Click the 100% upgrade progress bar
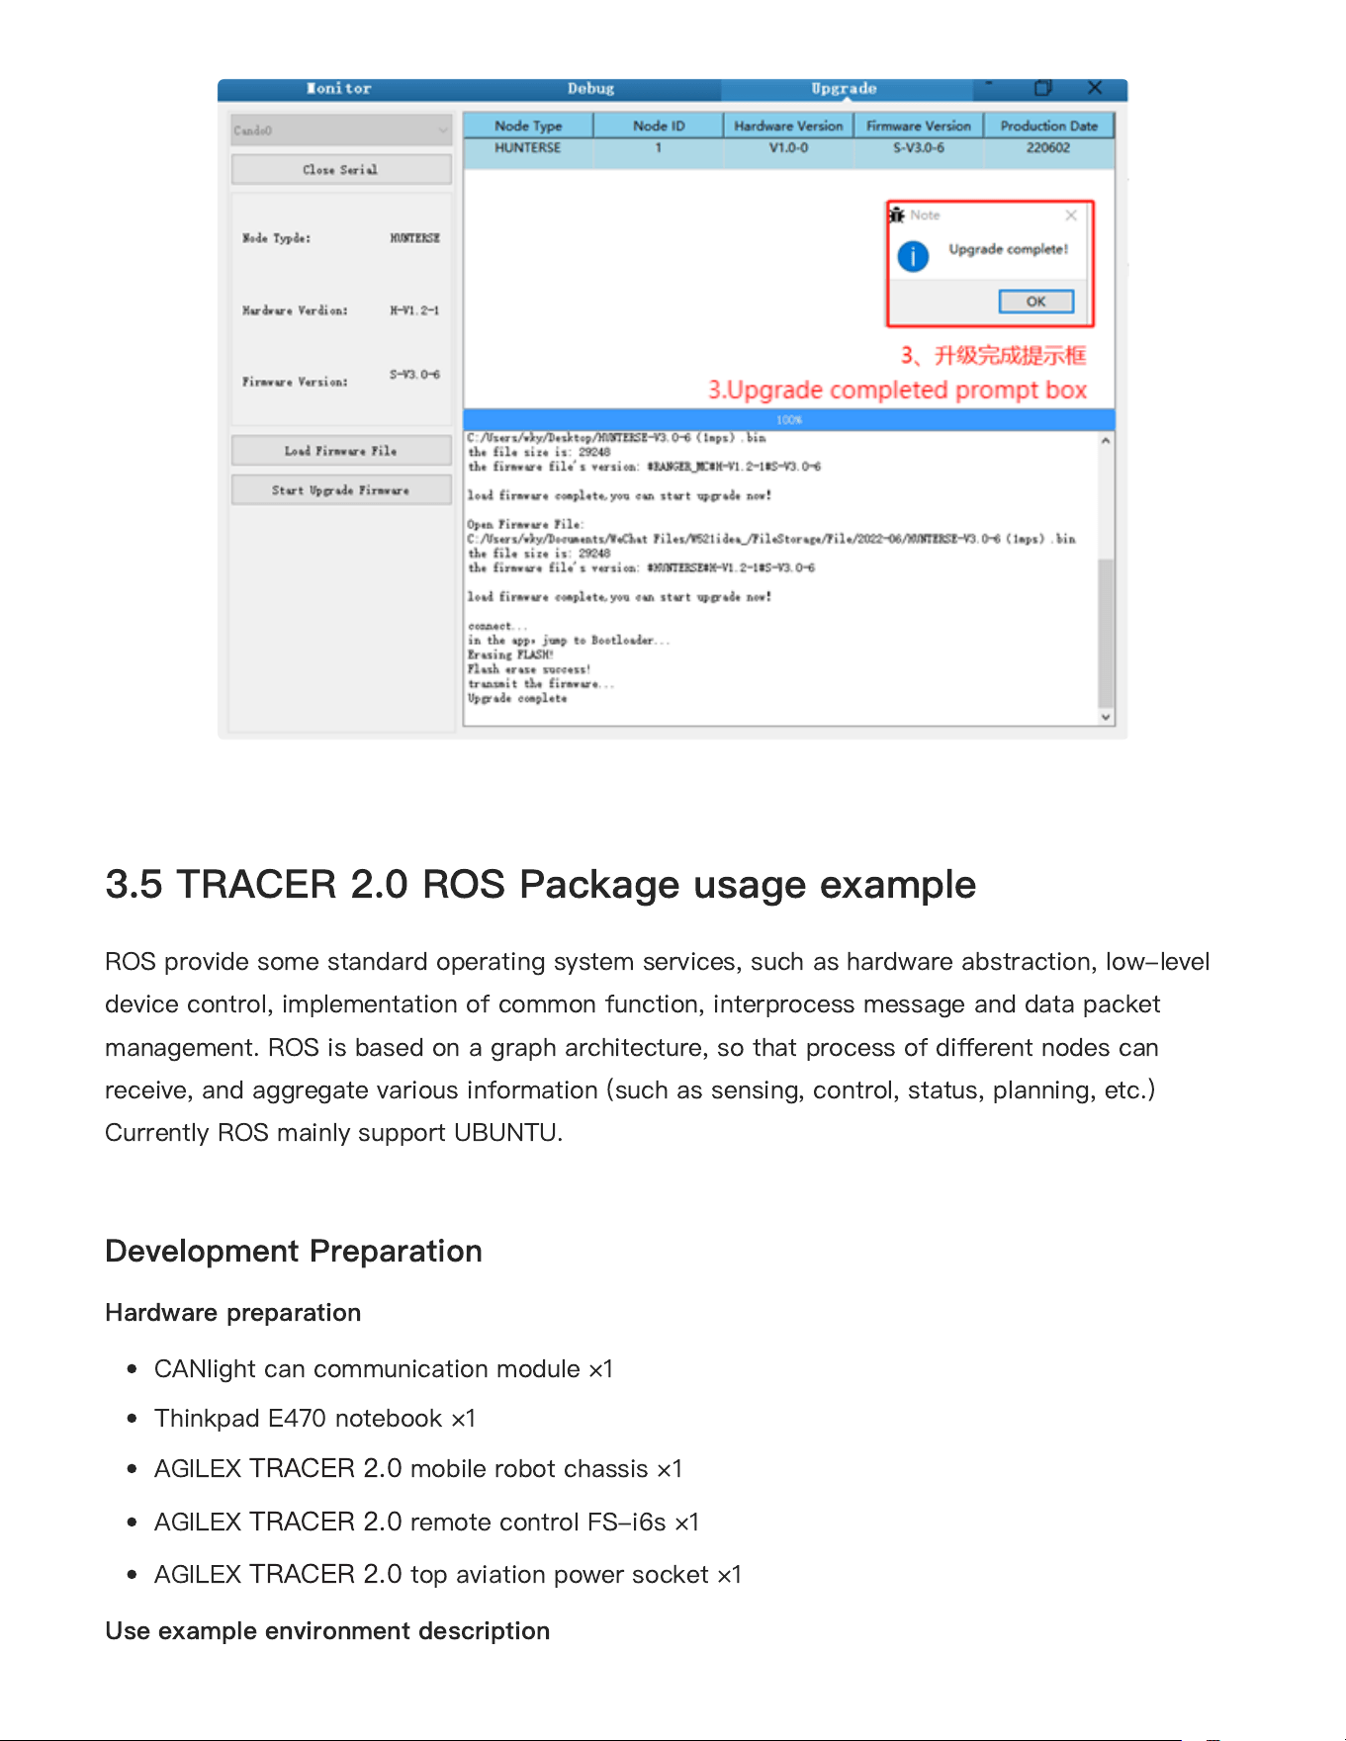This screenshot has height=1741, width=1346. tap(789, 420)
